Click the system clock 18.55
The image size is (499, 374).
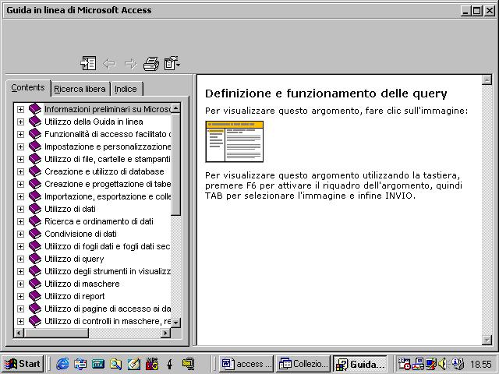481,364
